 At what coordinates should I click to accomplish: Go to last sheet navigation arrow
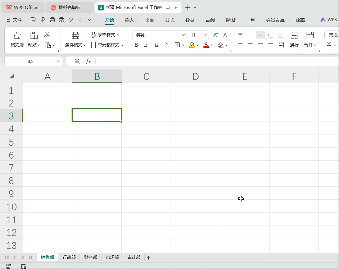point(31,257)
